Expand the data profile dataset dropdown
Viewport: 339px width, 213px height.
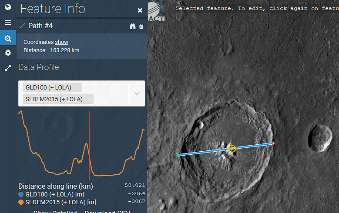click(x=137, y=93)
